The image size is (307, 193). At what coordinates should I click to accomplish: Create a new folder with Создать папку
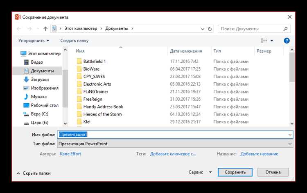point(74,40)
